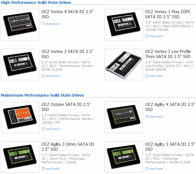Open the orange Octane SSD thumbnail
Screen dimensions: 196x174
coord(20,117)
